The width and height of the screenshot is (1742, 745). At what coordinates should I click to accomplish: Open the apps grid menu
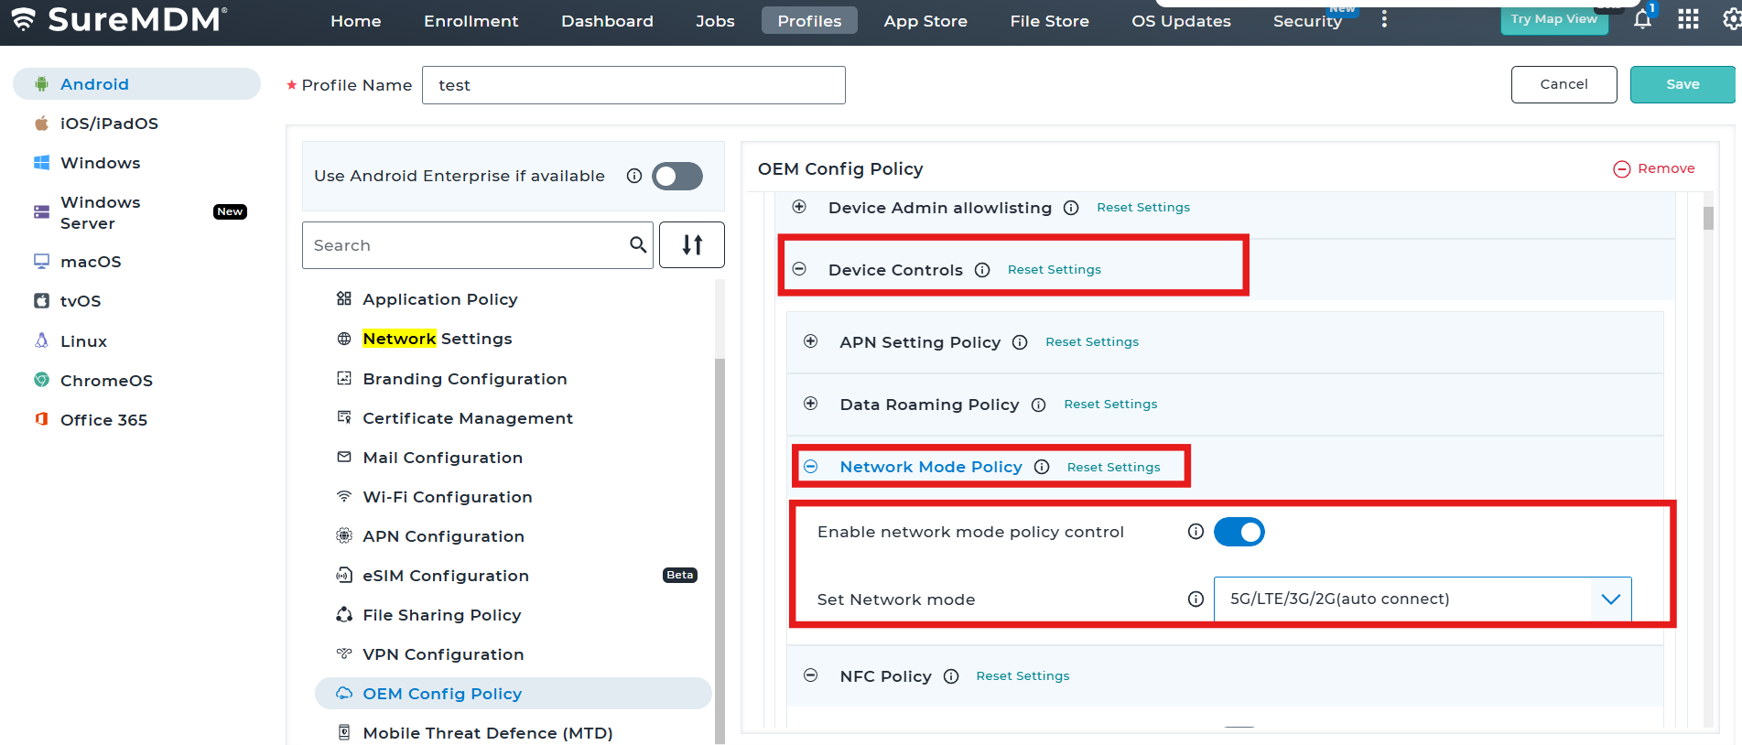click(1688, 19)
